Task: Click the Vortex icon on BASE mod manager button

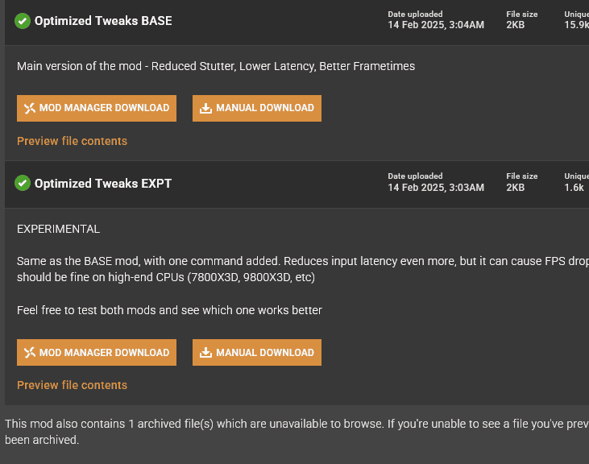Action: pos(30,108)
